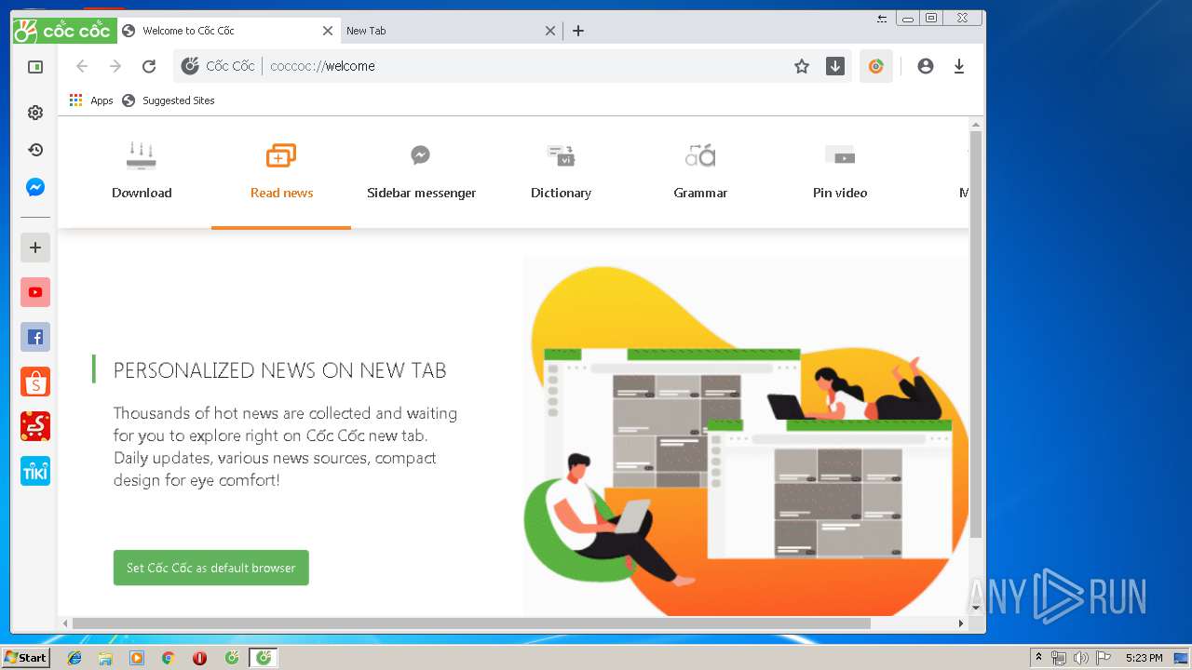Open the downloads arrow icon
This screenshot has width=1192, height=670.
coord(959,66)
